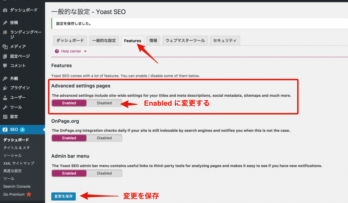Image resolution: width=348 pixels, height=203 pixels.
Task: Open the セキュリティ tab
Action: 225,41
